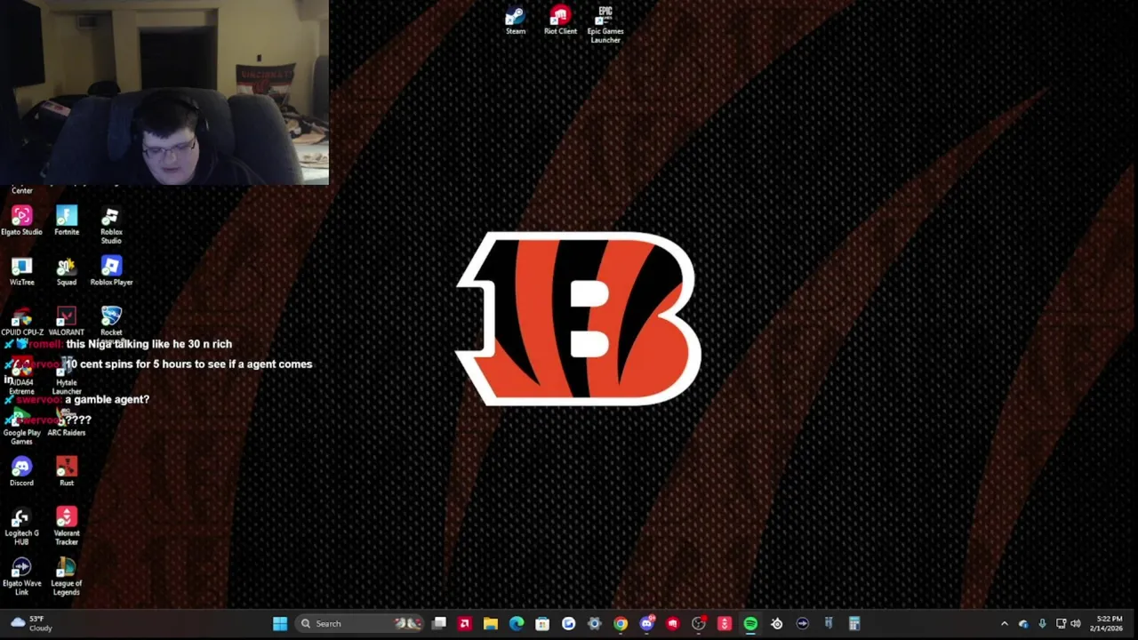Select the Rocket League desktop icon
This screenshot has width=1138, height=640.
[111, 324]
